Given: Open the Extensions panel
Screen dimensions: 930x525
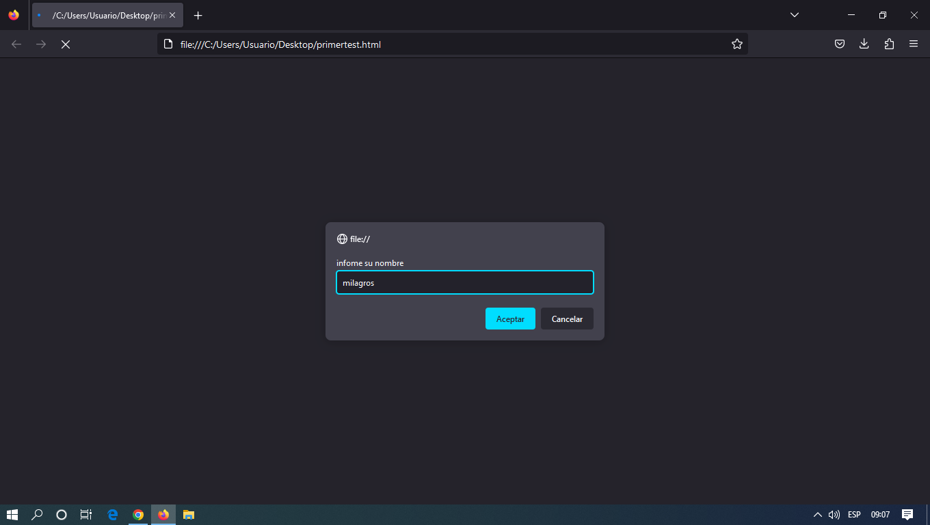Looking at the screenshot, I should 889,44.
